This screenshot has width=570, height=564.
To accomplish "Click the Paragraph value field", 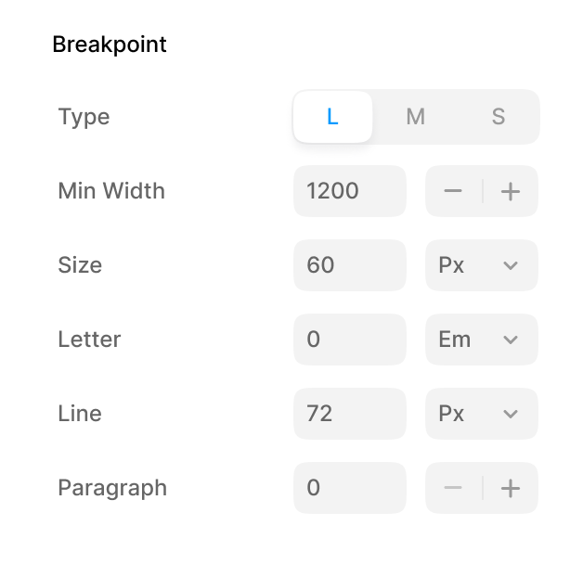I will point(349,488).
